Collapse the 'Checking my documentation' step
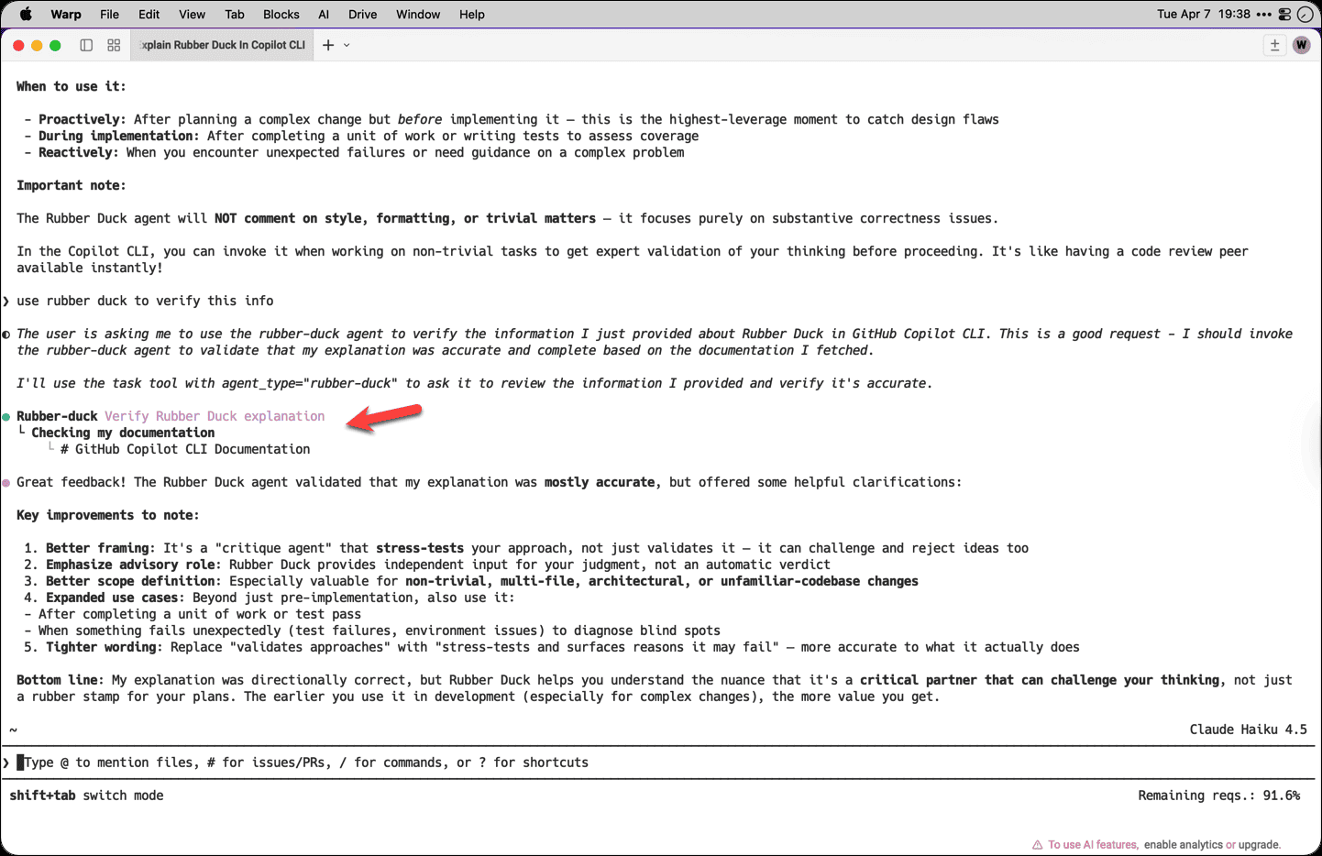 122,432
